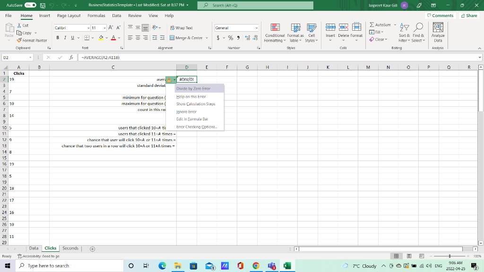Expand the formula bar
The image size is (484, 272).
click(x=480, y=57)
